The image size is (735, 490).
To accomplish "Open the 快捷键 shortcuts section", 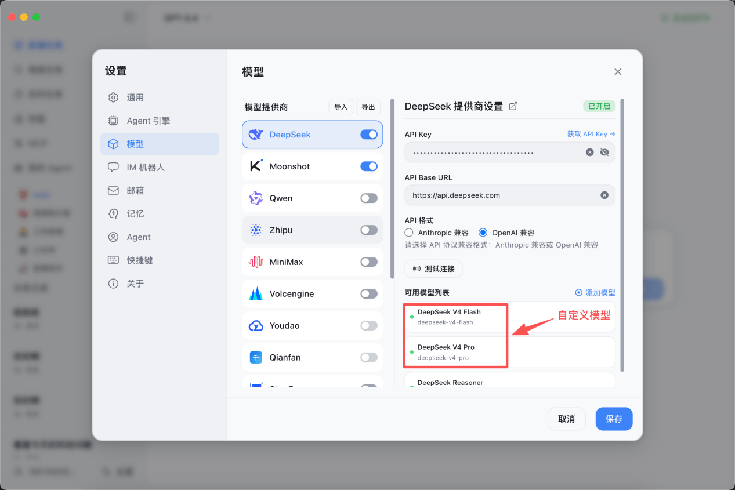I will coord(160,260).
